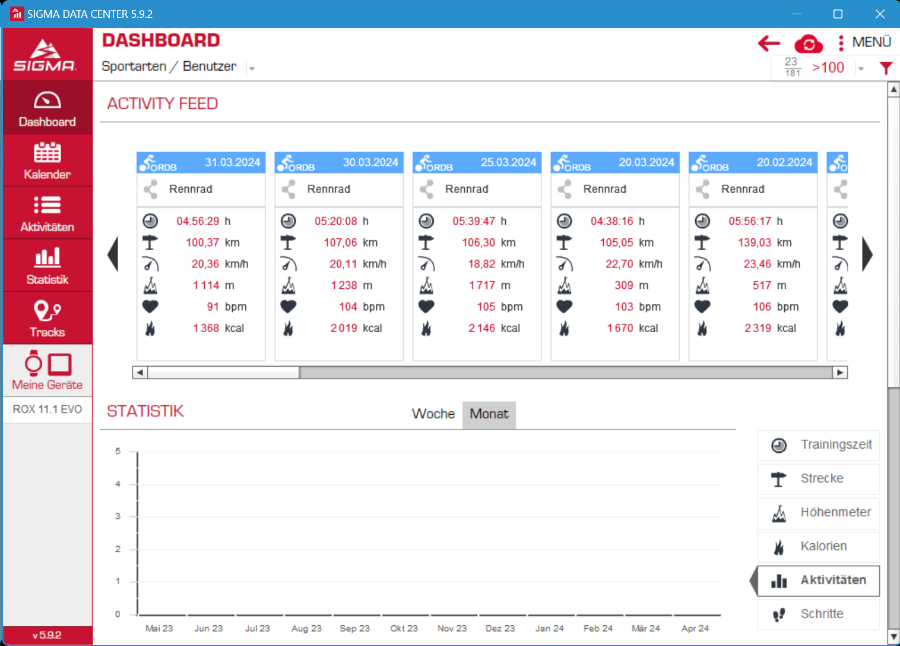Image resolution: width=900 pixels, height=646 pixels.
Task: Click share icon on 31.03.2024 activity
Action: pyautogui.click(x=151, y=190)
